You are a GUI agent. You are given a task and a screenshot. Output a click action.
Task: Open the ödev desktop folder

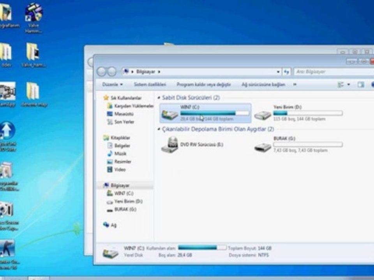[x=6, y=55]
